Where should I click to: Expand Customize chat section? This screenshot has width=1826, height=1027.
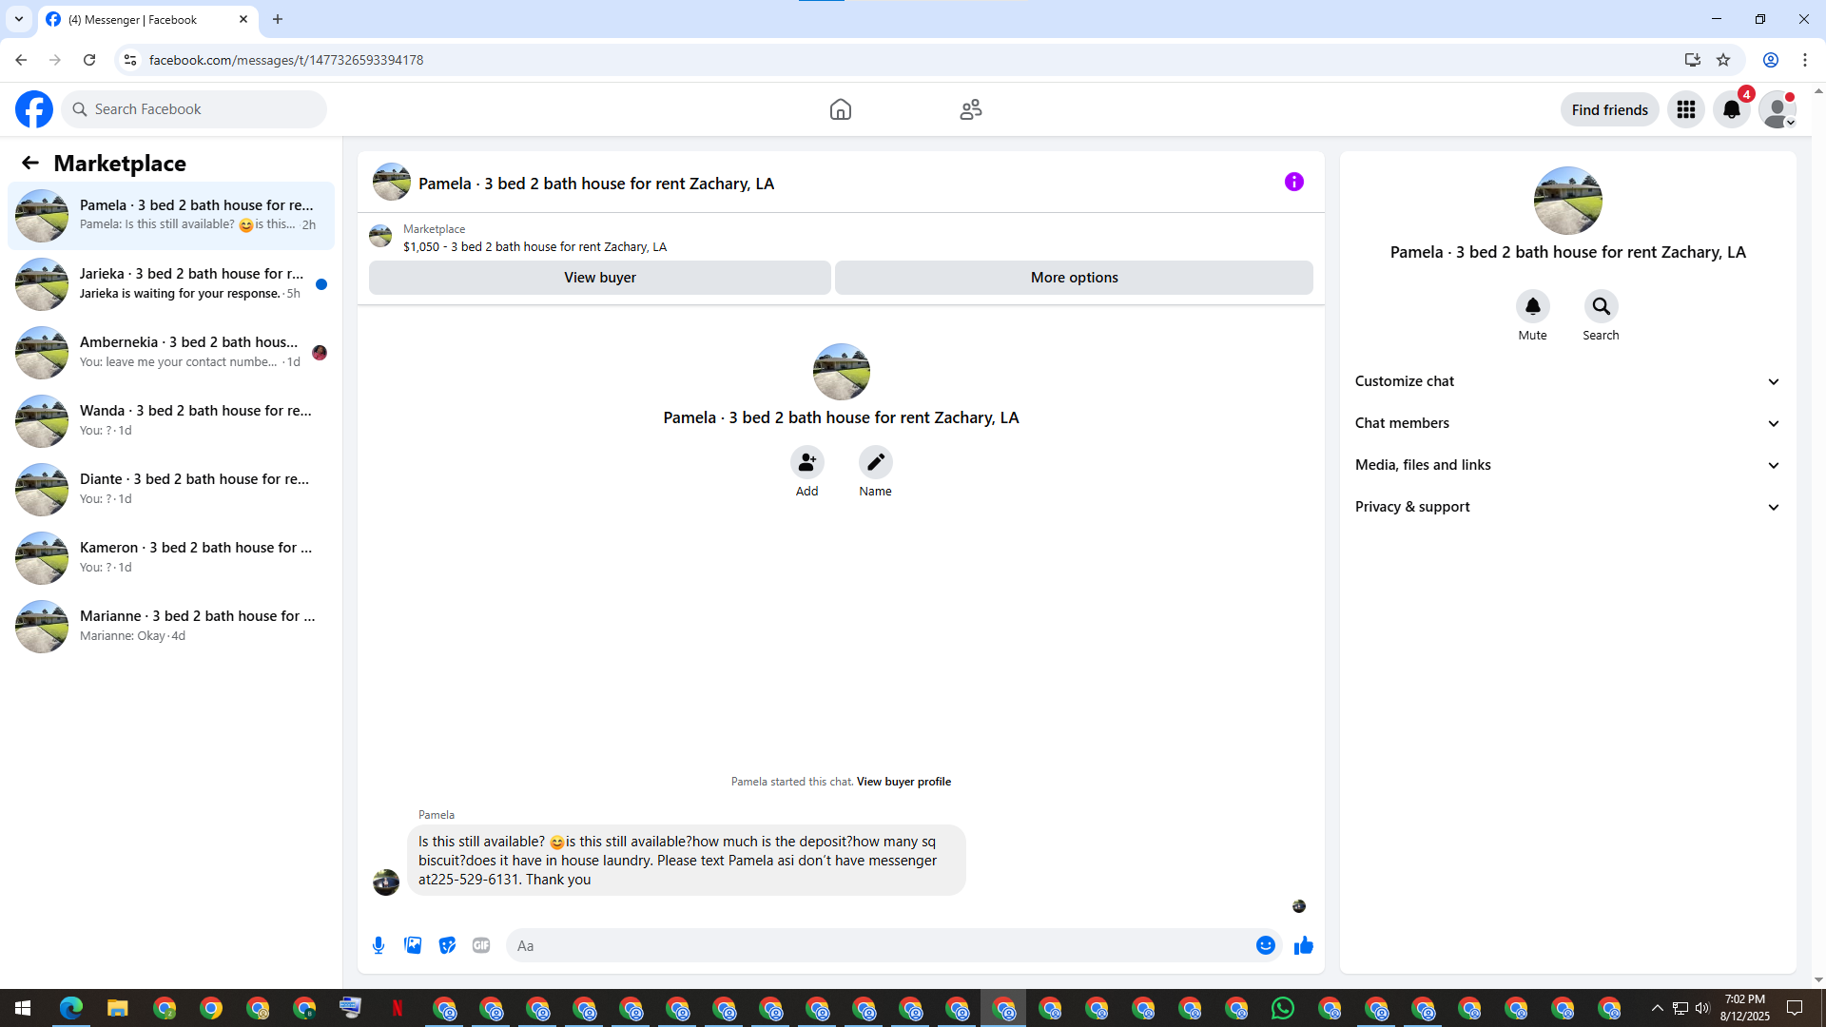click(x=1566, y=381)
